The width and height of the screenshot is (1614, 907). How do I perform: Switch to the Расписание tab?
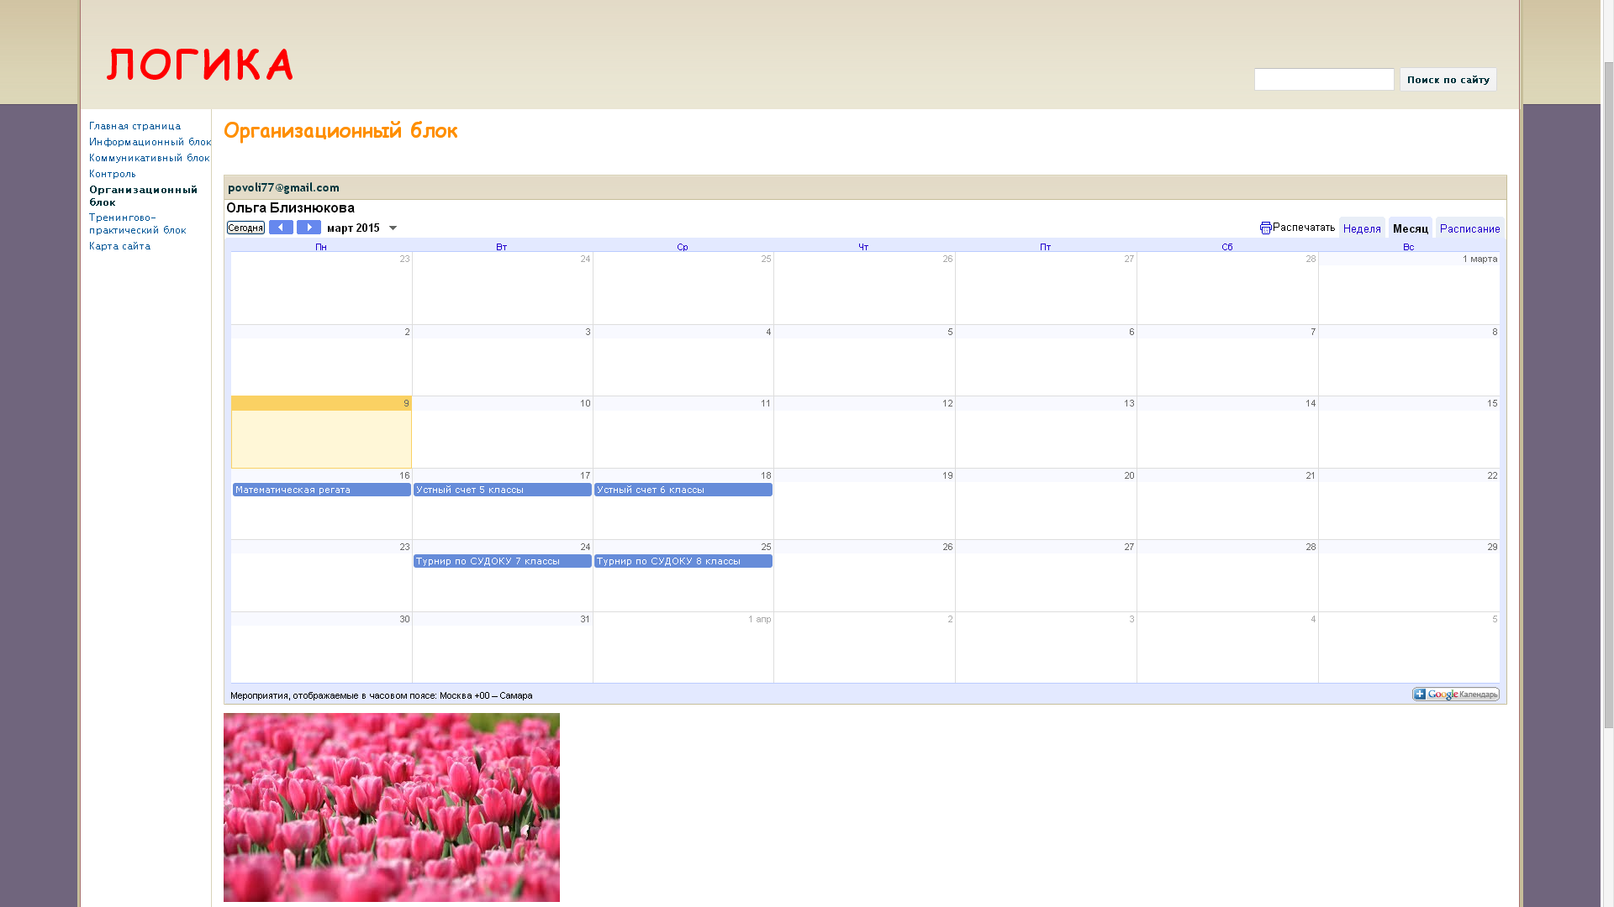coord(1469,228)
